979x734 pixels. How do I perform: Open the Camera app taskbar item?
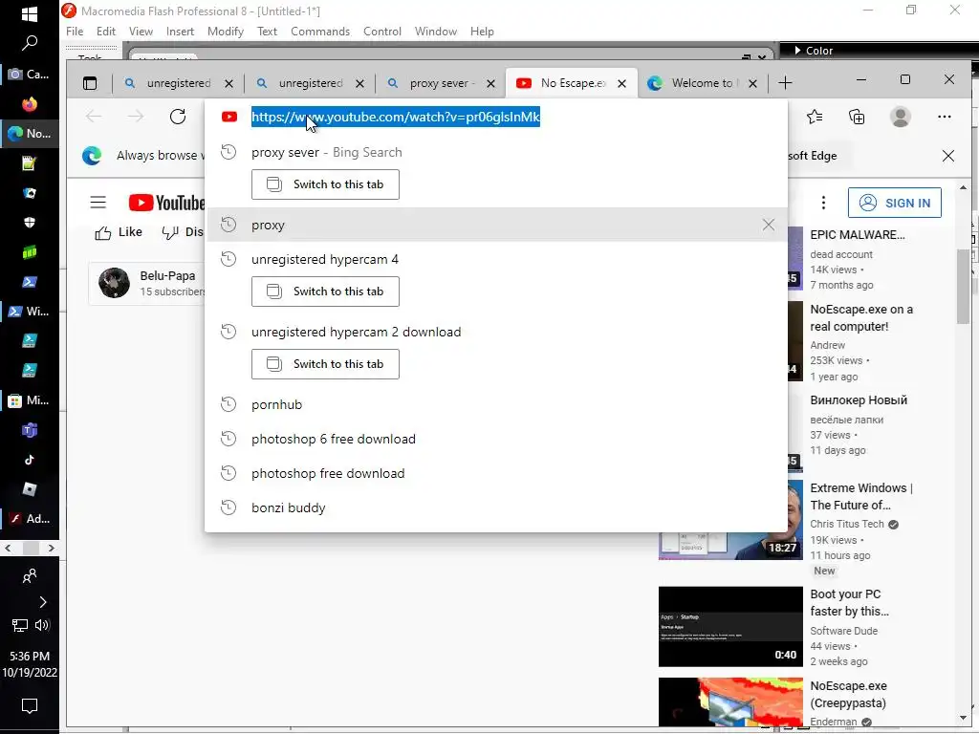30,75
